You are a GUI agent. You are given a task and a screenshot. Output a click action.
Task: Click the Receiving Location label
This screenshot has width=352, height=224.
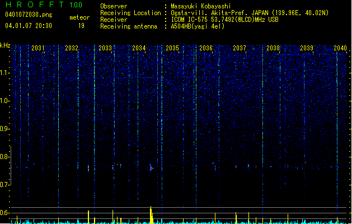click(x=130, y=13)
